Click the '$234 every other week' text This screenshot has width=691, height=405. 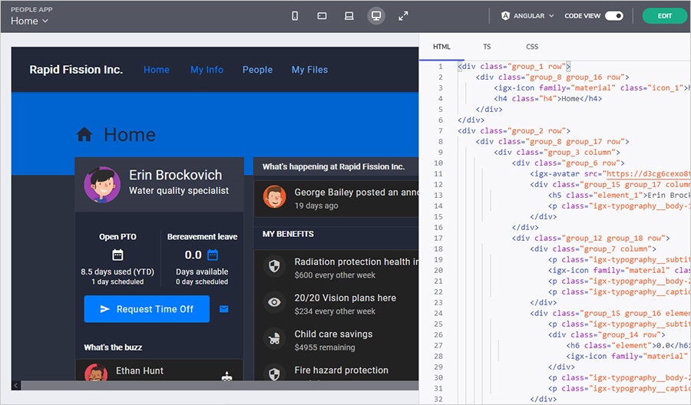335,311
